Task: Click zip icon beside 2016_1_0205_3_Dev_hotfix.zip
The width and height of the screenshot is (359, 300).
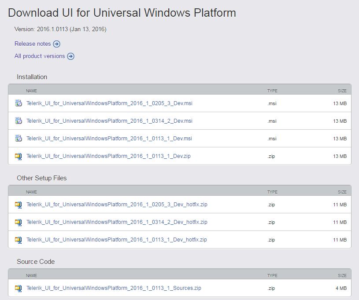Action: coord(18,205)
